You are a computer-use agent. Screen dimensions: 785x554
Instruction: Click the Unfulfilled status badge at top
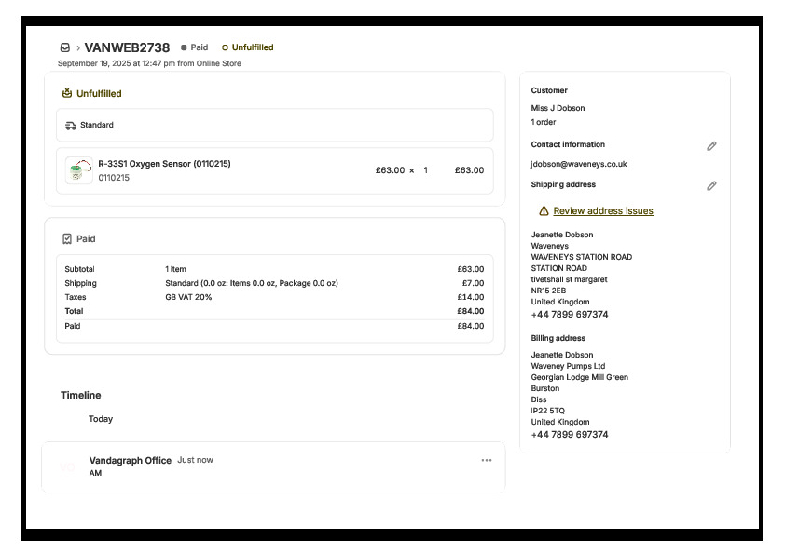247,47
